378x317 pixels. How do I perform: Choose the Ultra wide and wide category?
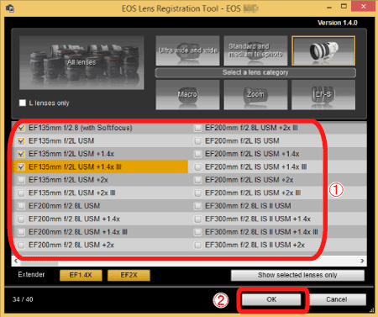coord(187,50)
